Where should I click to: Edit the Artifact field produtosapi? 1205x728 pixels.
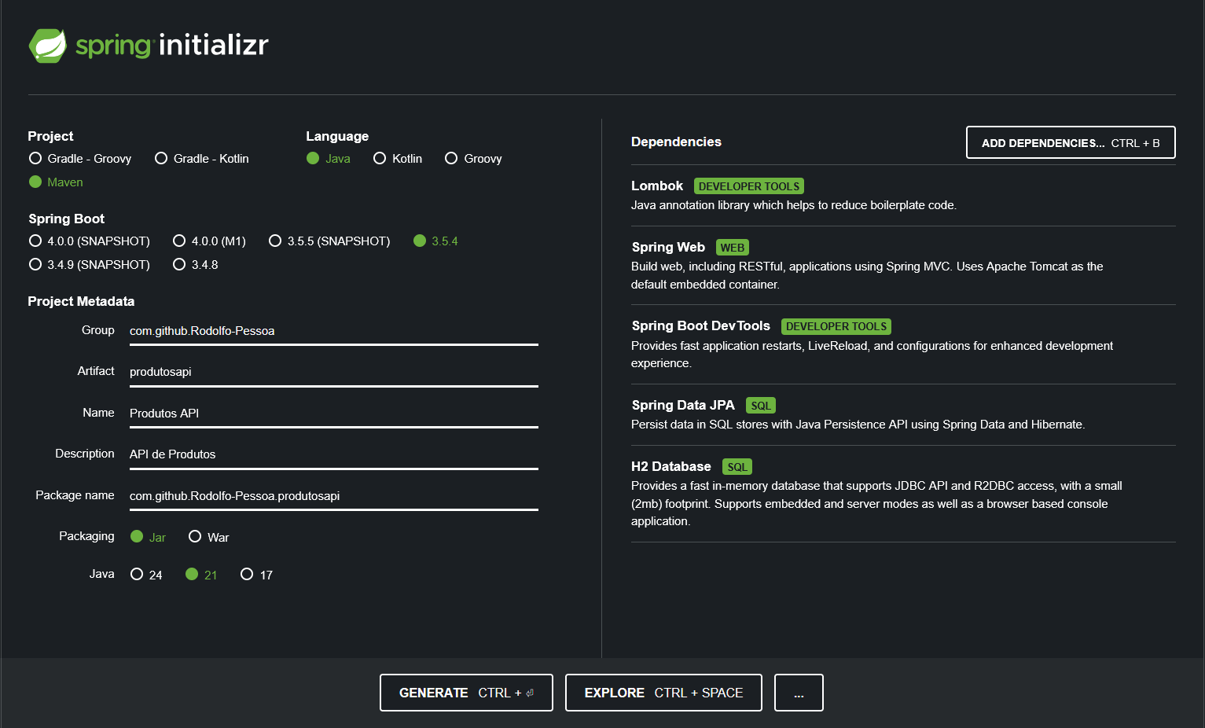[334, 372]
